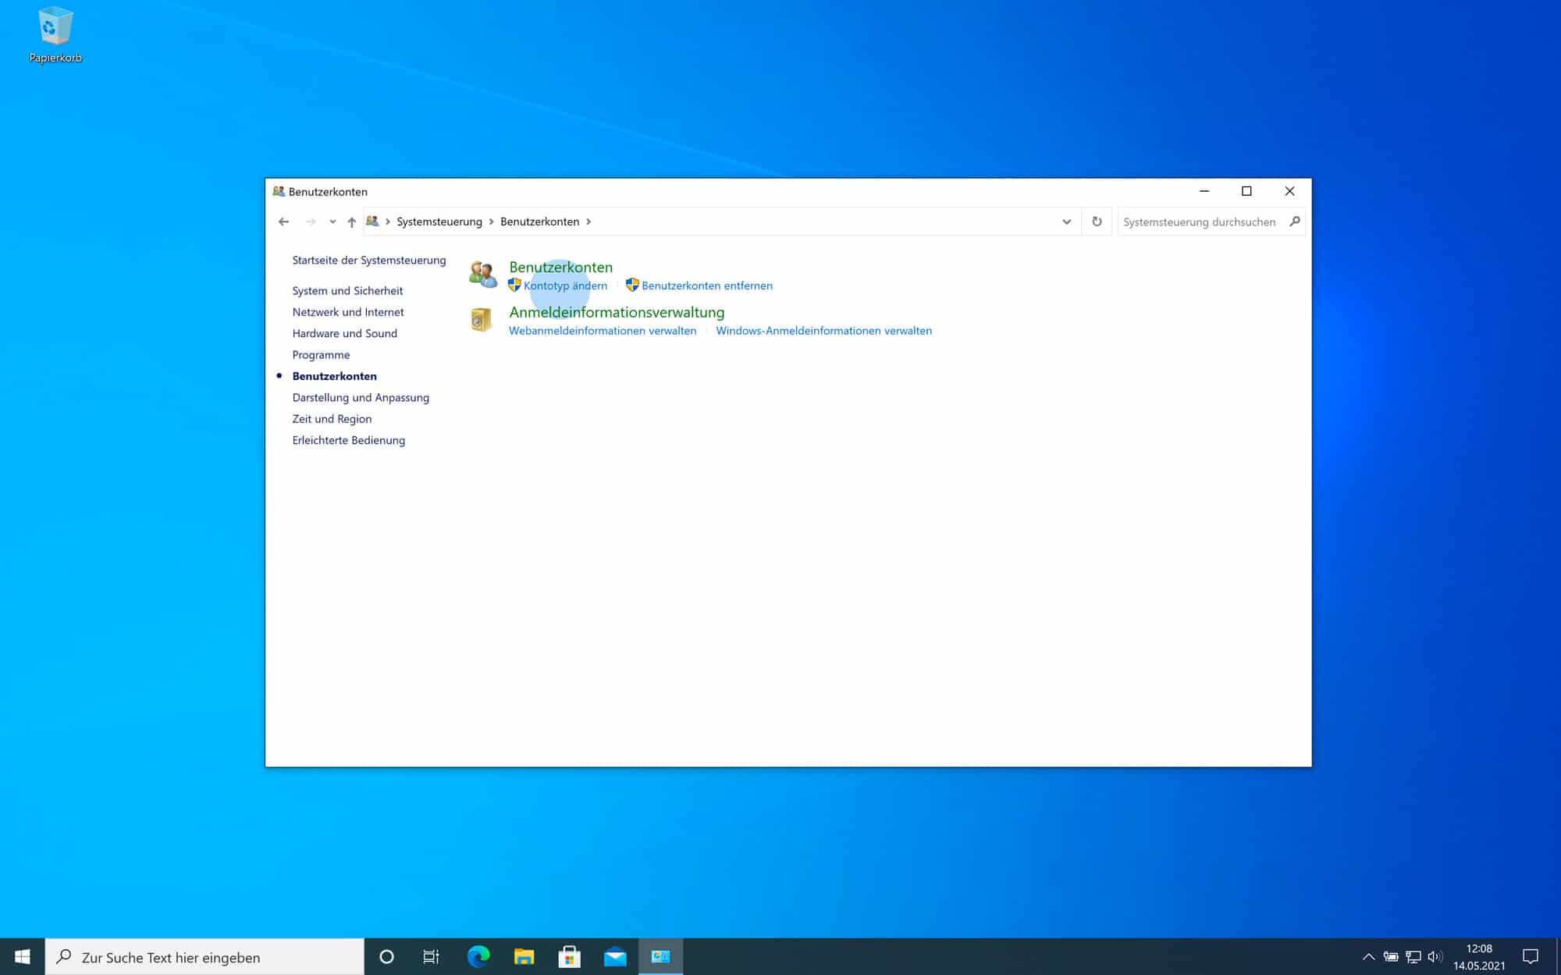The height and width of the screenshot is (975, 1561).
Task: Select Hardware und Sound in sidebar
Action: 344,333
